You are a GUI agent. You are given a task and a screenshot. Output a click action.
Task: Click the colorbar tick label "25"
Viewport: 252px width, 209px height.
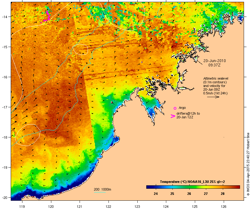coord(172,194)
